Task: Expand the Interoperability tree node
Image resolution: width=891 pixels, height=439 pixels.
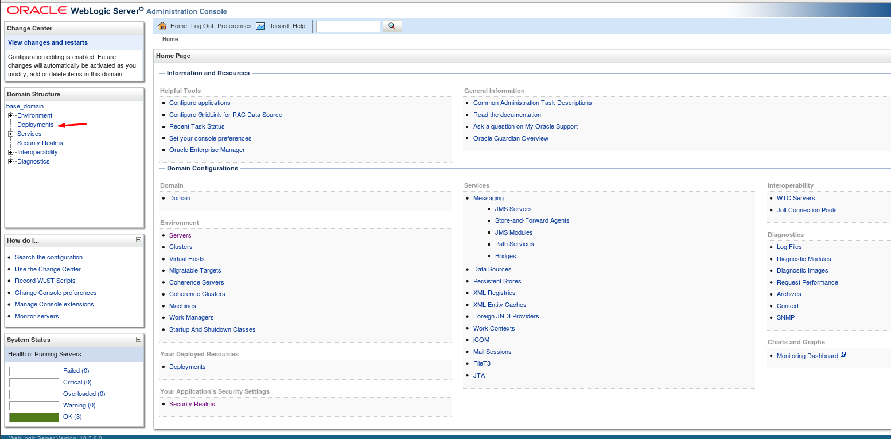Action: [x=11, y=152]
